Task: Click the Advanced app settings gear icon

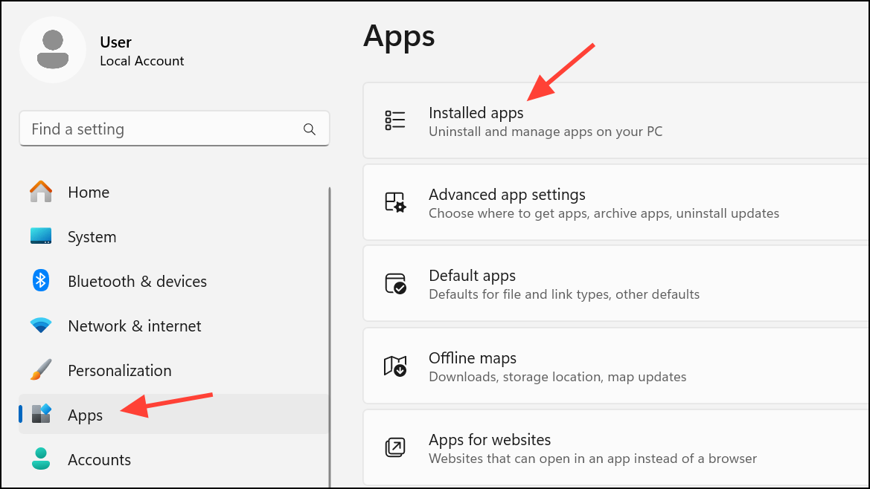Action: click(395, 202)
